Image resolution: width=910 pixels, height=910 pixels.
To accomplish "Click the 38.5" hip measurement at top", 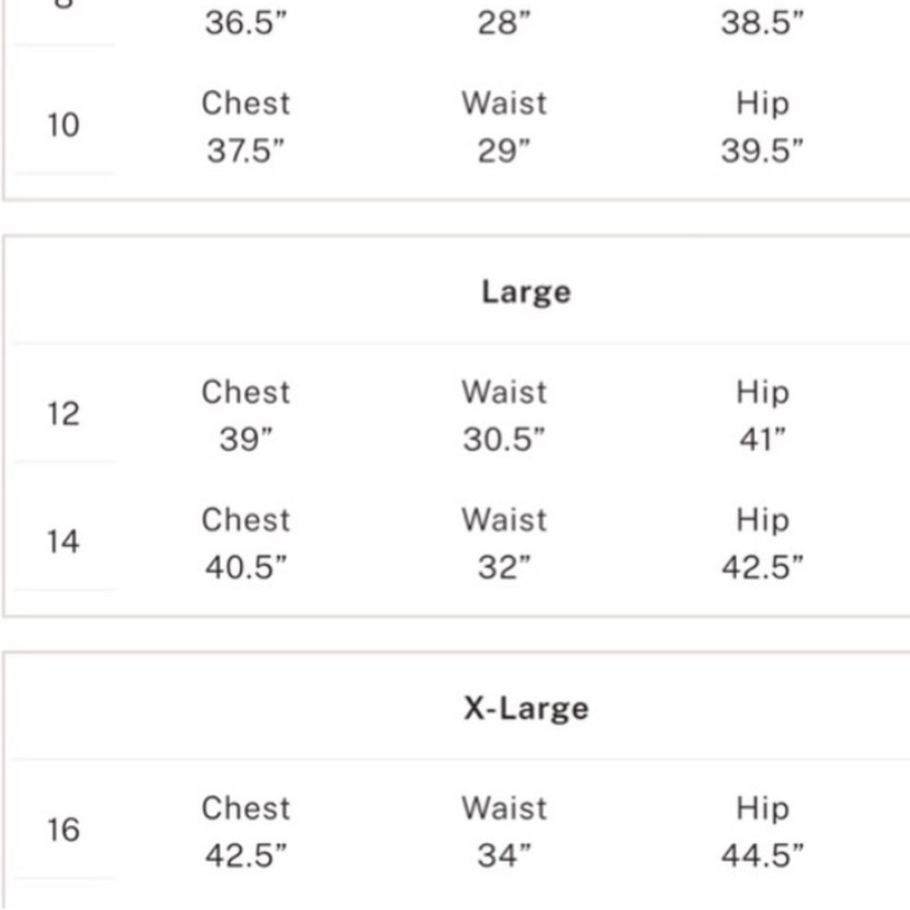I will pyautogui.click(x=762, y=24).
